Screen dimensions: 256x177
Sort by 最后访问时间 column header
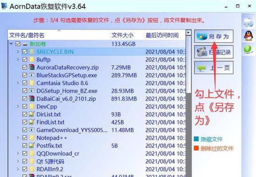(165, 35)
